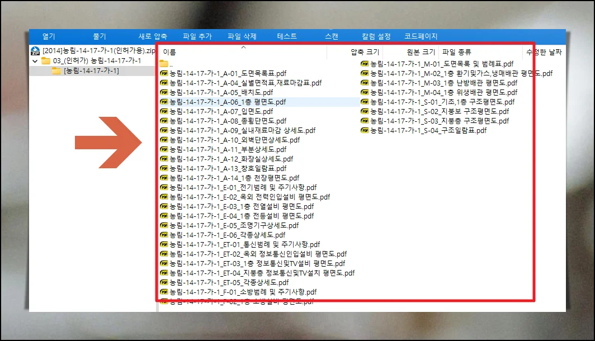Click the 파일 추가 toolbar button
Image resolution: width=595 pixels, height=341 pixels.
coord(197,36)
